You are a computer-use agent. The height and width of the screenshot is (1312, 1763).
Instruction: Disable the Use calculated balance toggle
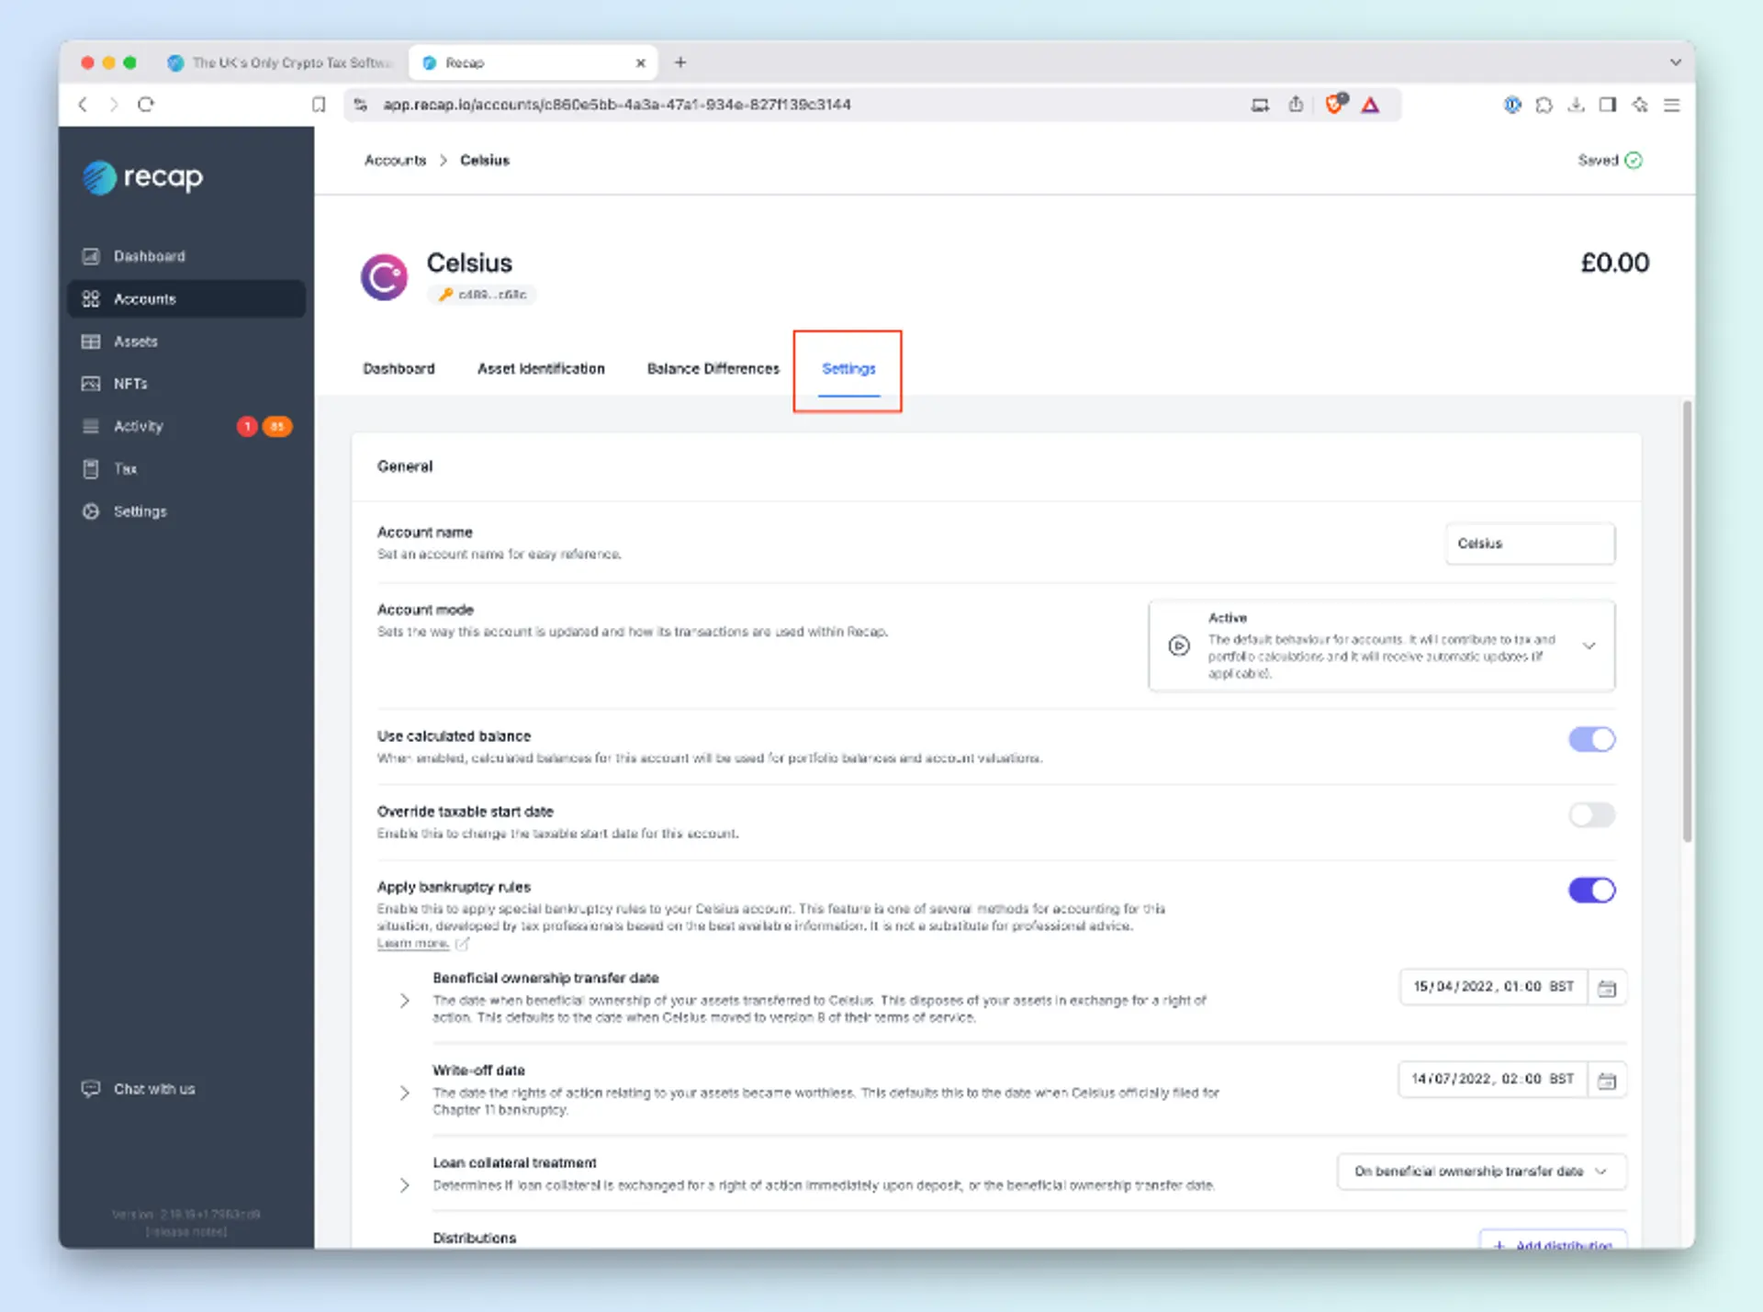pyautogui.click(x=1591, y=739)
